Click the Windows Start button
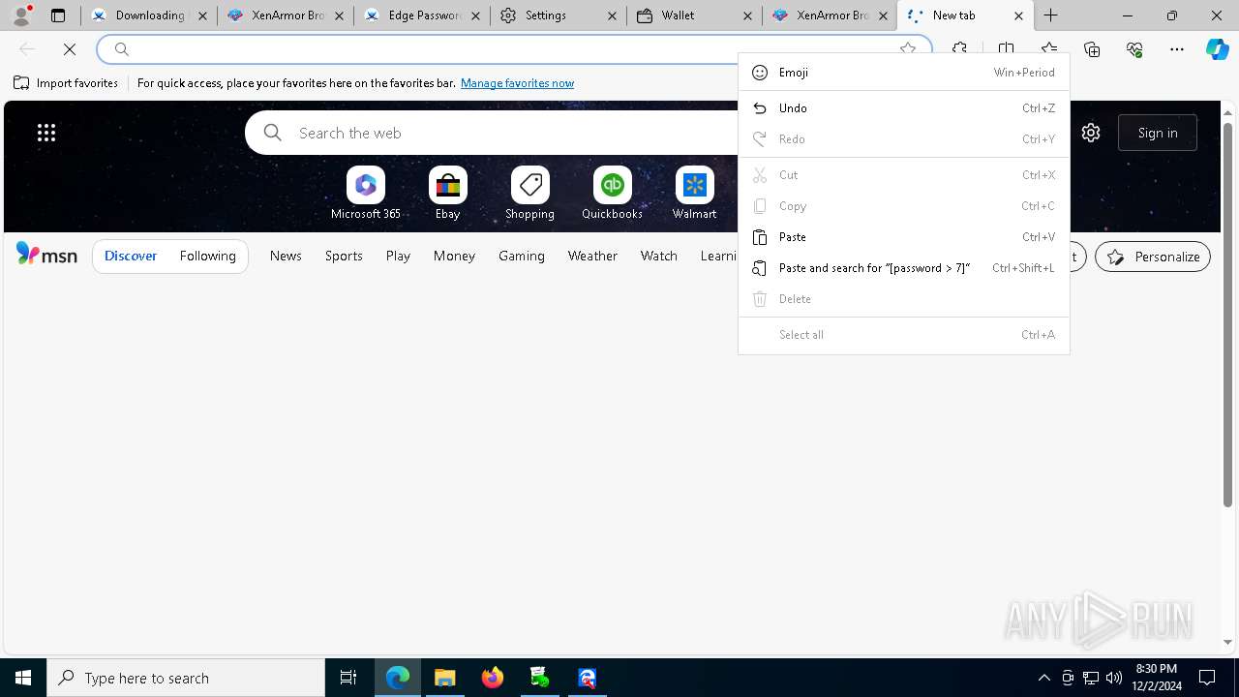1239x697 pixels. coord(23,678)
